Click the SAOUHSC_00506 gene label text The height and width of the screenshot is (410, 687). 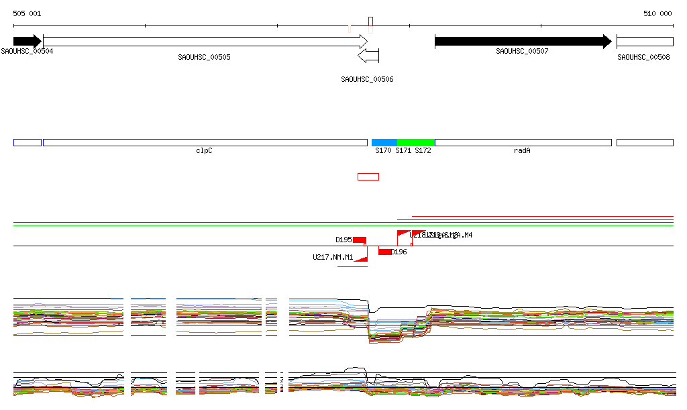click(x=367, y=79)
